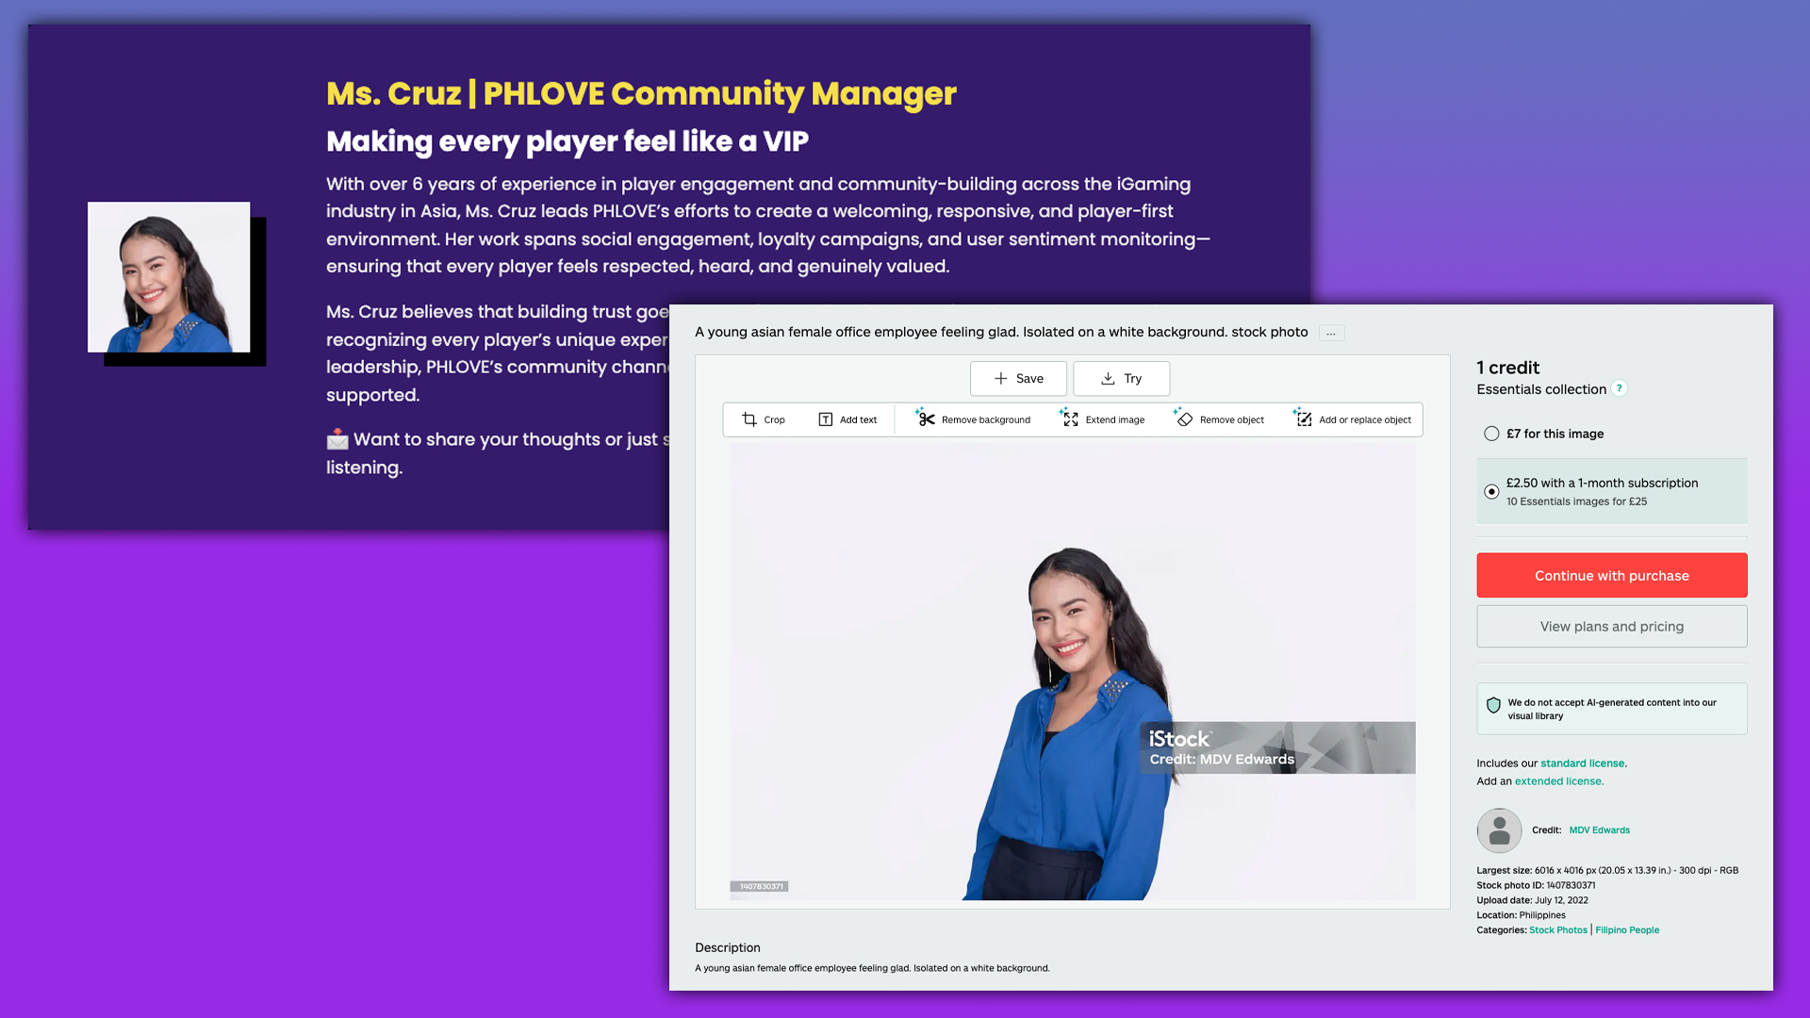Open the Stock Photos category link

1558,930
